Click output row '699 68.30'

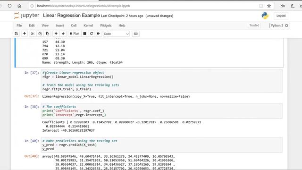pos(53,58)
